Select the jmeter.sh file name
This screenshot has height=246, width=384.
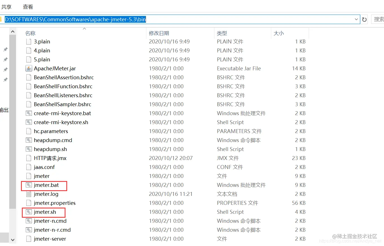pyautogui.click(x=45, y=212)
